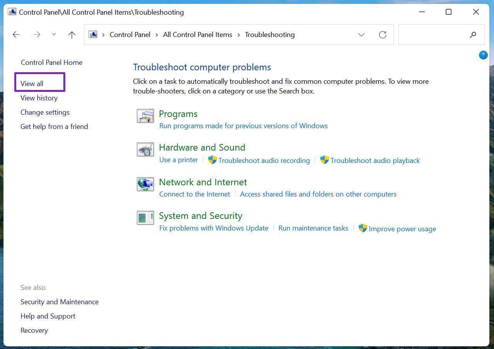494x349 pixels.
Task: Go up one level with up arrow
Action: [x=72, y=35]
